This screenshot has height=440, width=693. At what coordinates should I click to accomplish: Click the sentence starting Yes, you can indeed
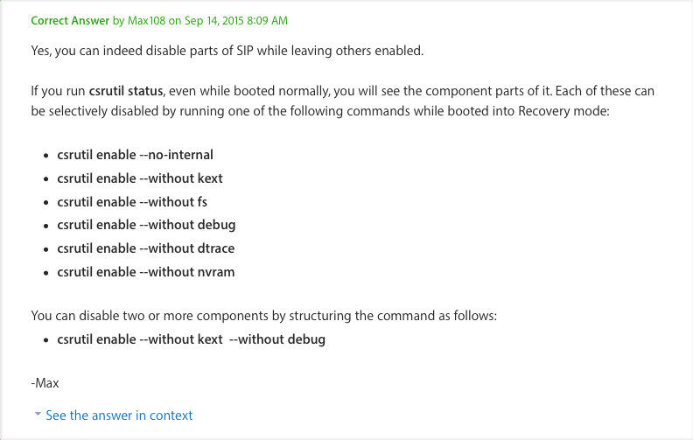click(227, 51)
